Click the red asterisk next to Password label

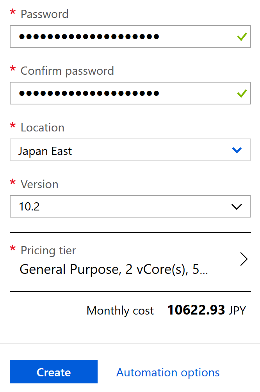[12, 13]
